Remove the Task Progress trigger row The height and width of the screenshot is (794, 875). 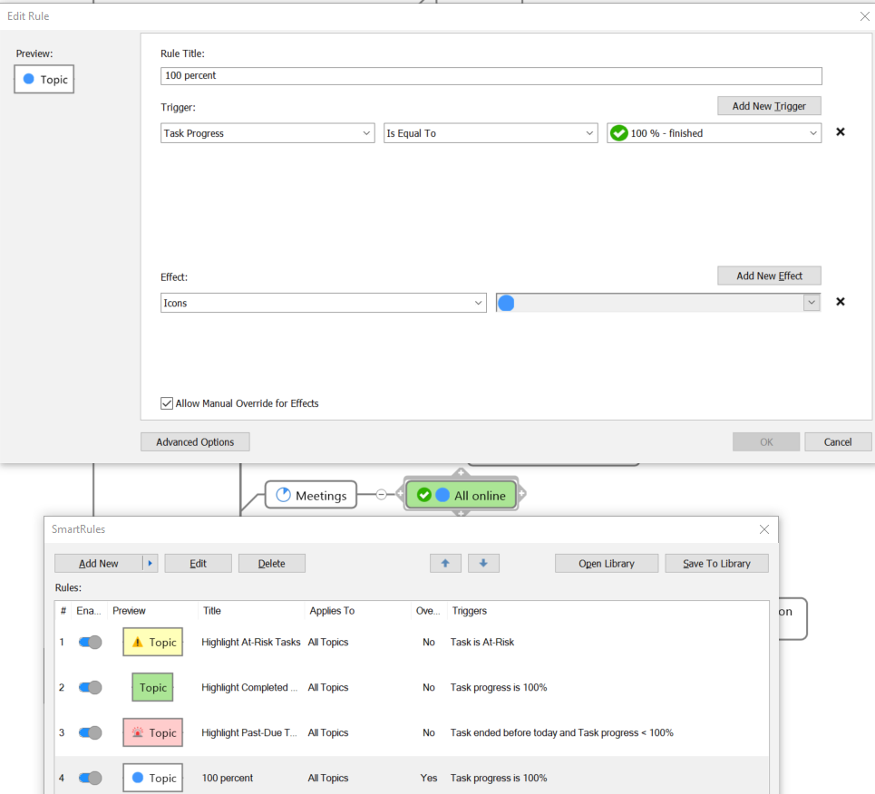click(x=840, y=132)
